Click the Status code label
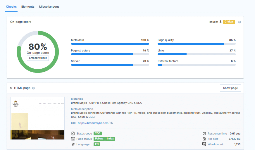The width and height of the screenshot is (255, 150). (84, 134)
